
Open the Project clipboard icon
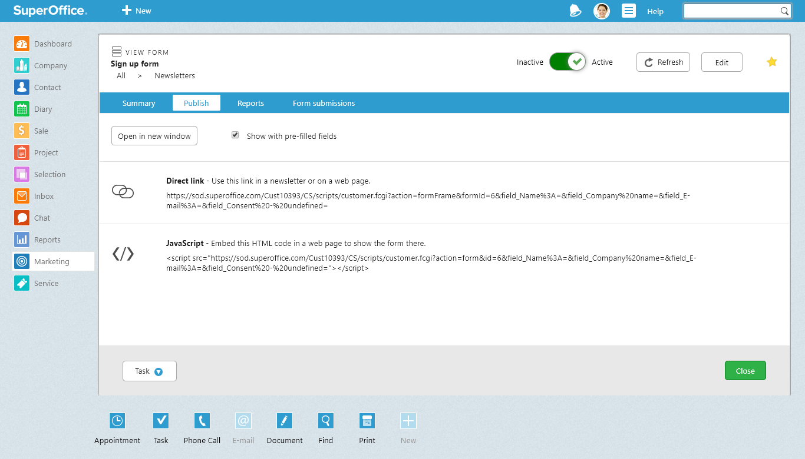22,152
